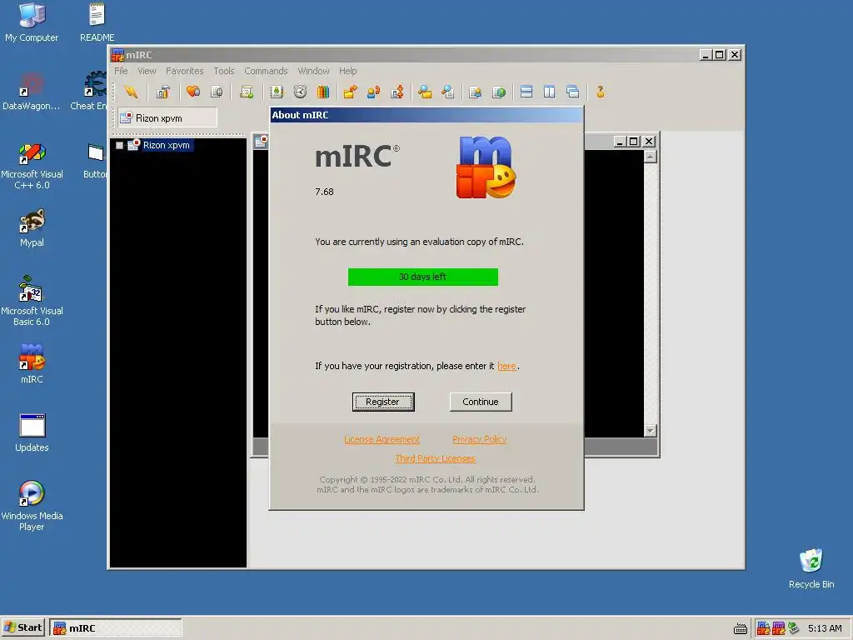Click the keyboard icon in system tray
This screenshot has width=853, height=640.
click(740, 629)
